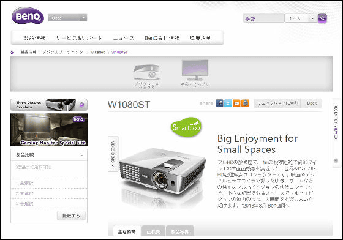Click the Back button
Image resolution: width=343 pixels, height=240 pixels.
[x=312, y=103]
